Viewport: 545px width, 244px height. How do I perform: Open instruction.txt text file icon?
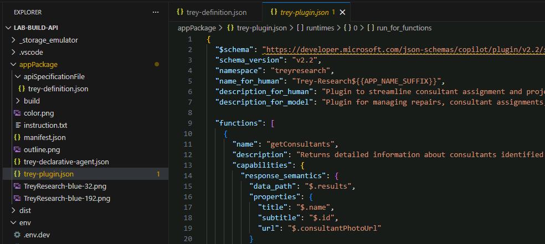point(18,125)
